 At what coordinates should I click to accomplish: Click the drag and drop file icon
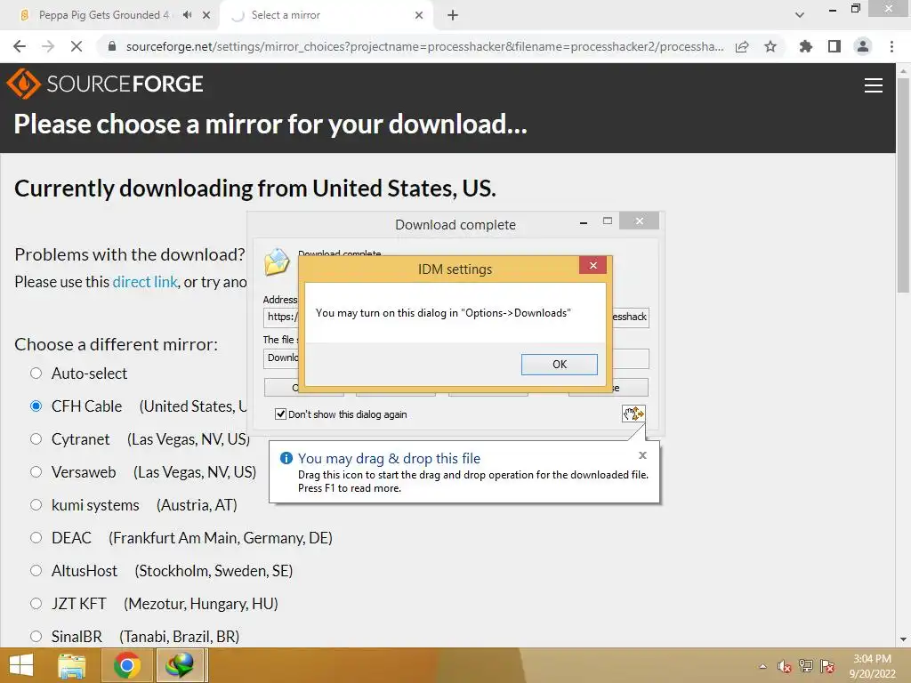point(633,414)
